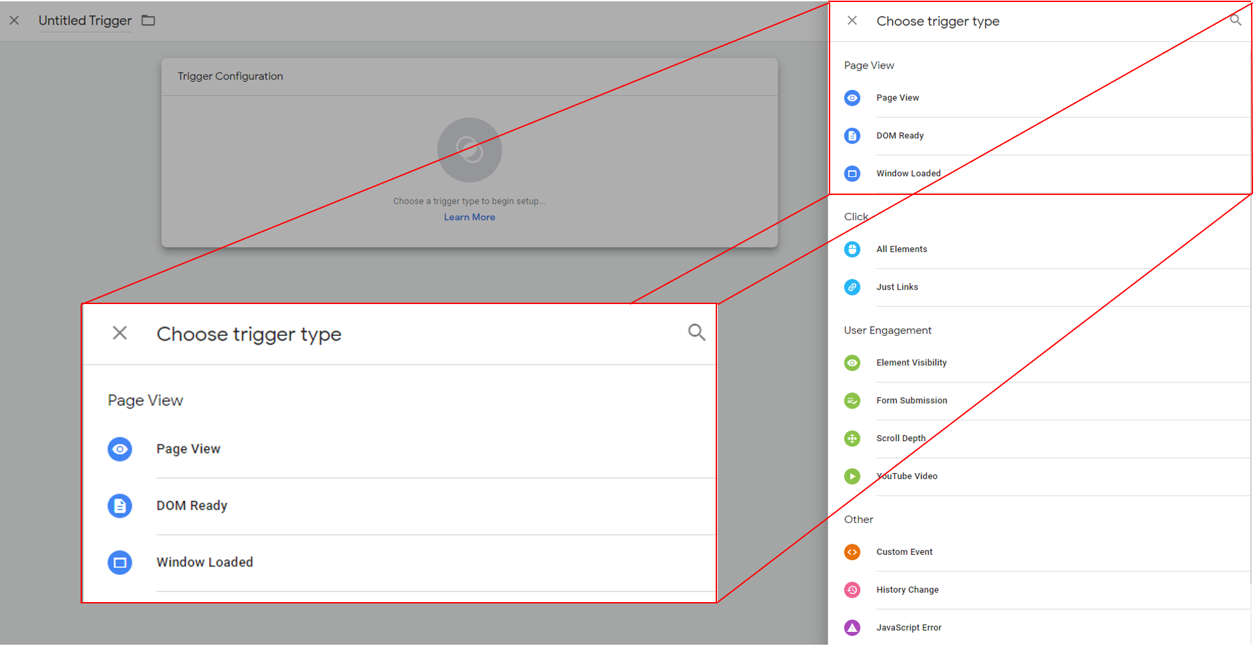Pick the orange Custom Event icon

852,553
